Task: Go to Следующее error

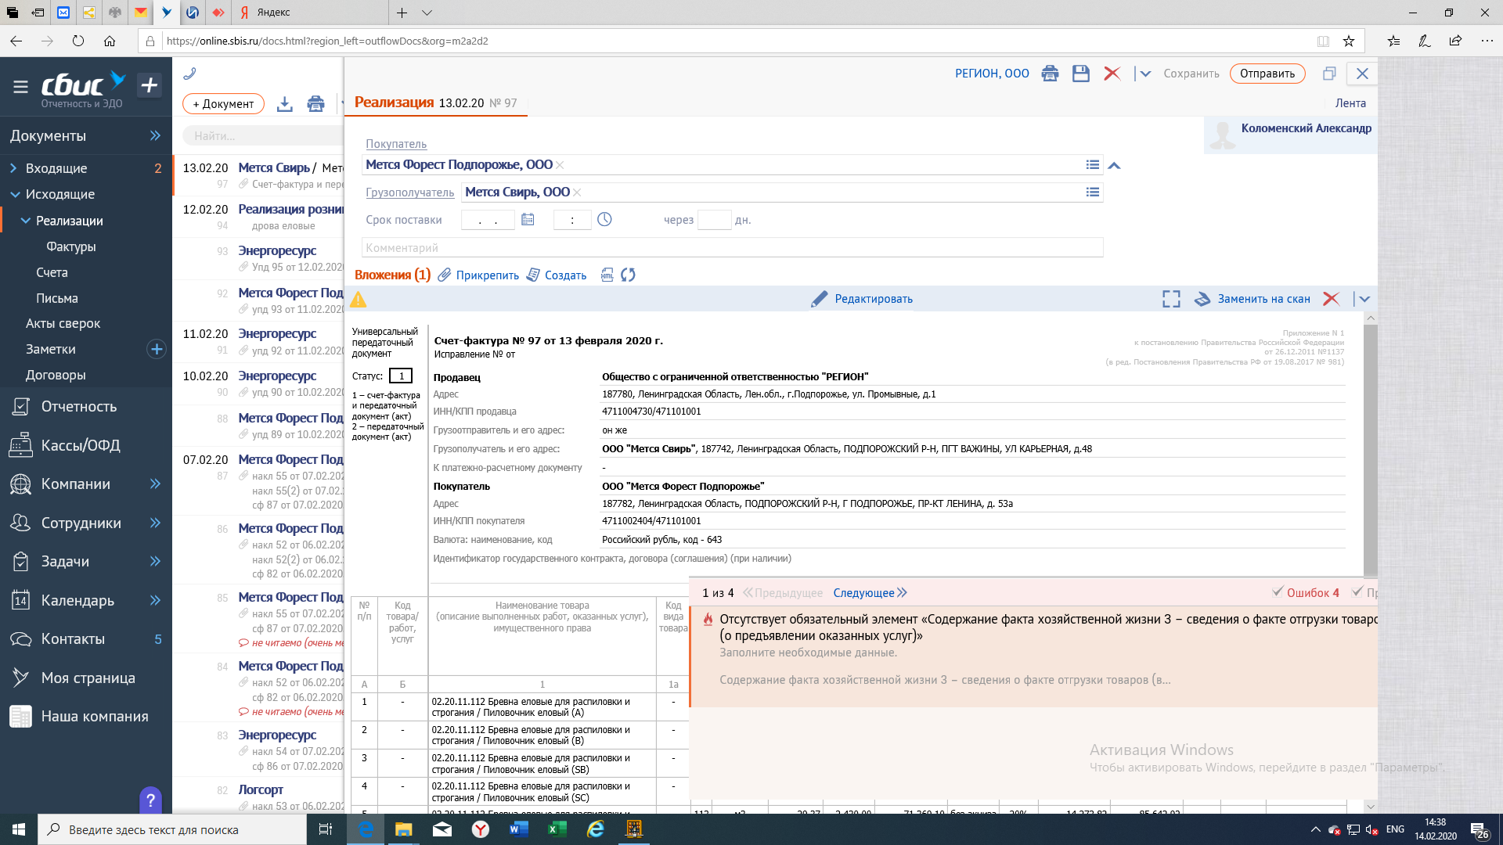Action: pos(870,593)
